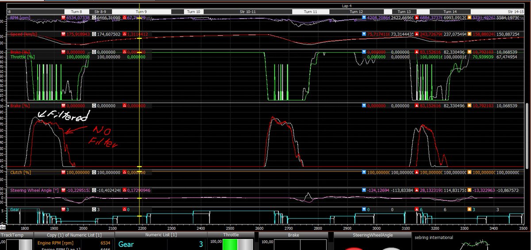Select the Engine RPM [rpm] list row
531x250 pixels.
[x=73, y=243]
